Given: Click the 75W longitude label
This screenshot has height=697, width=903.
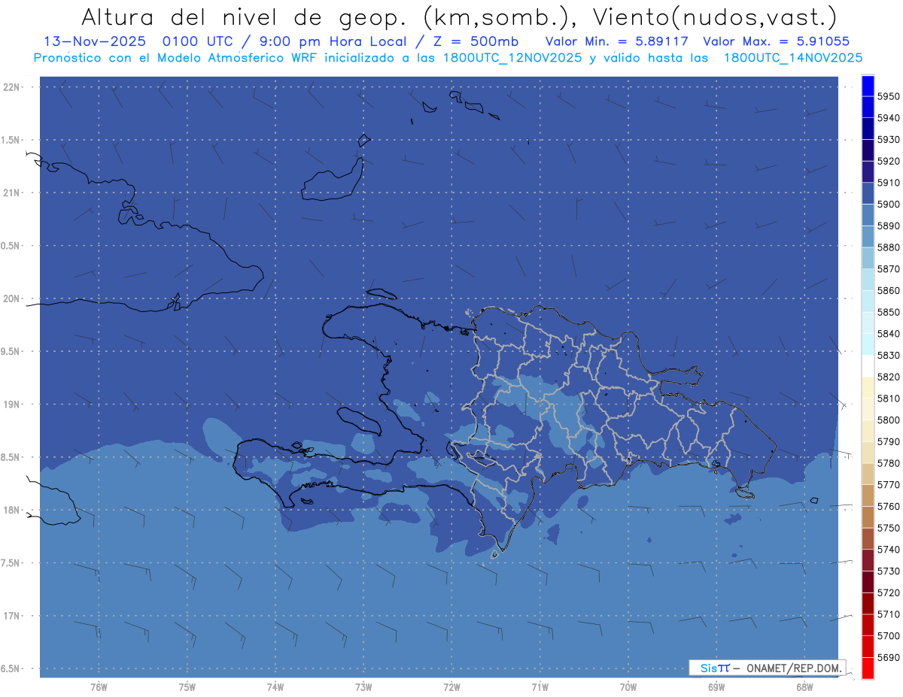Looking at the screenshot, I should click(187, 686).
